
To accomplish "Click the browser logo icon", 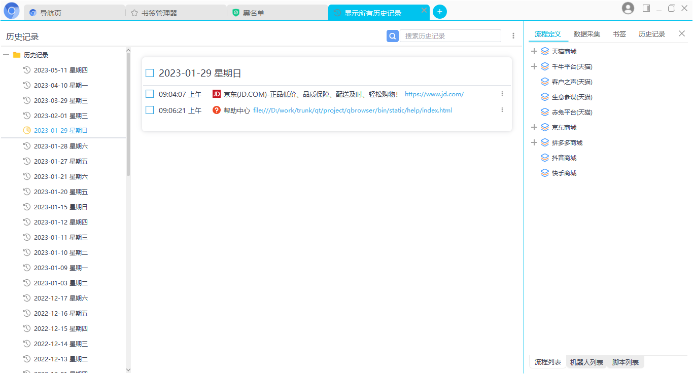I will [x=11, y=11].
